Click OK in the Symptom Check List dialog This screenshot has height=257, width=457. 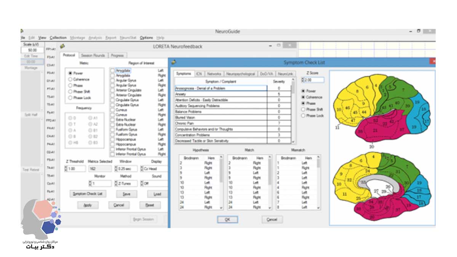[227, 220]
